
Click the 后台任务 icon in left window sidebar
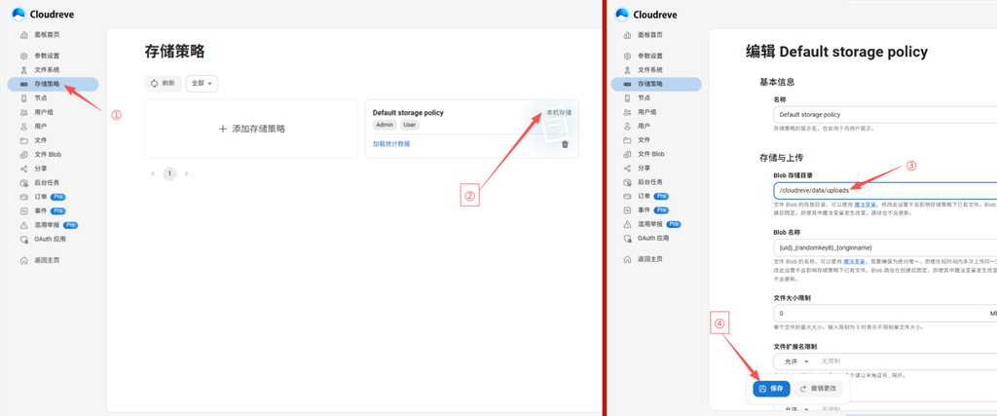pyautogui.click(x=24, y=182)
